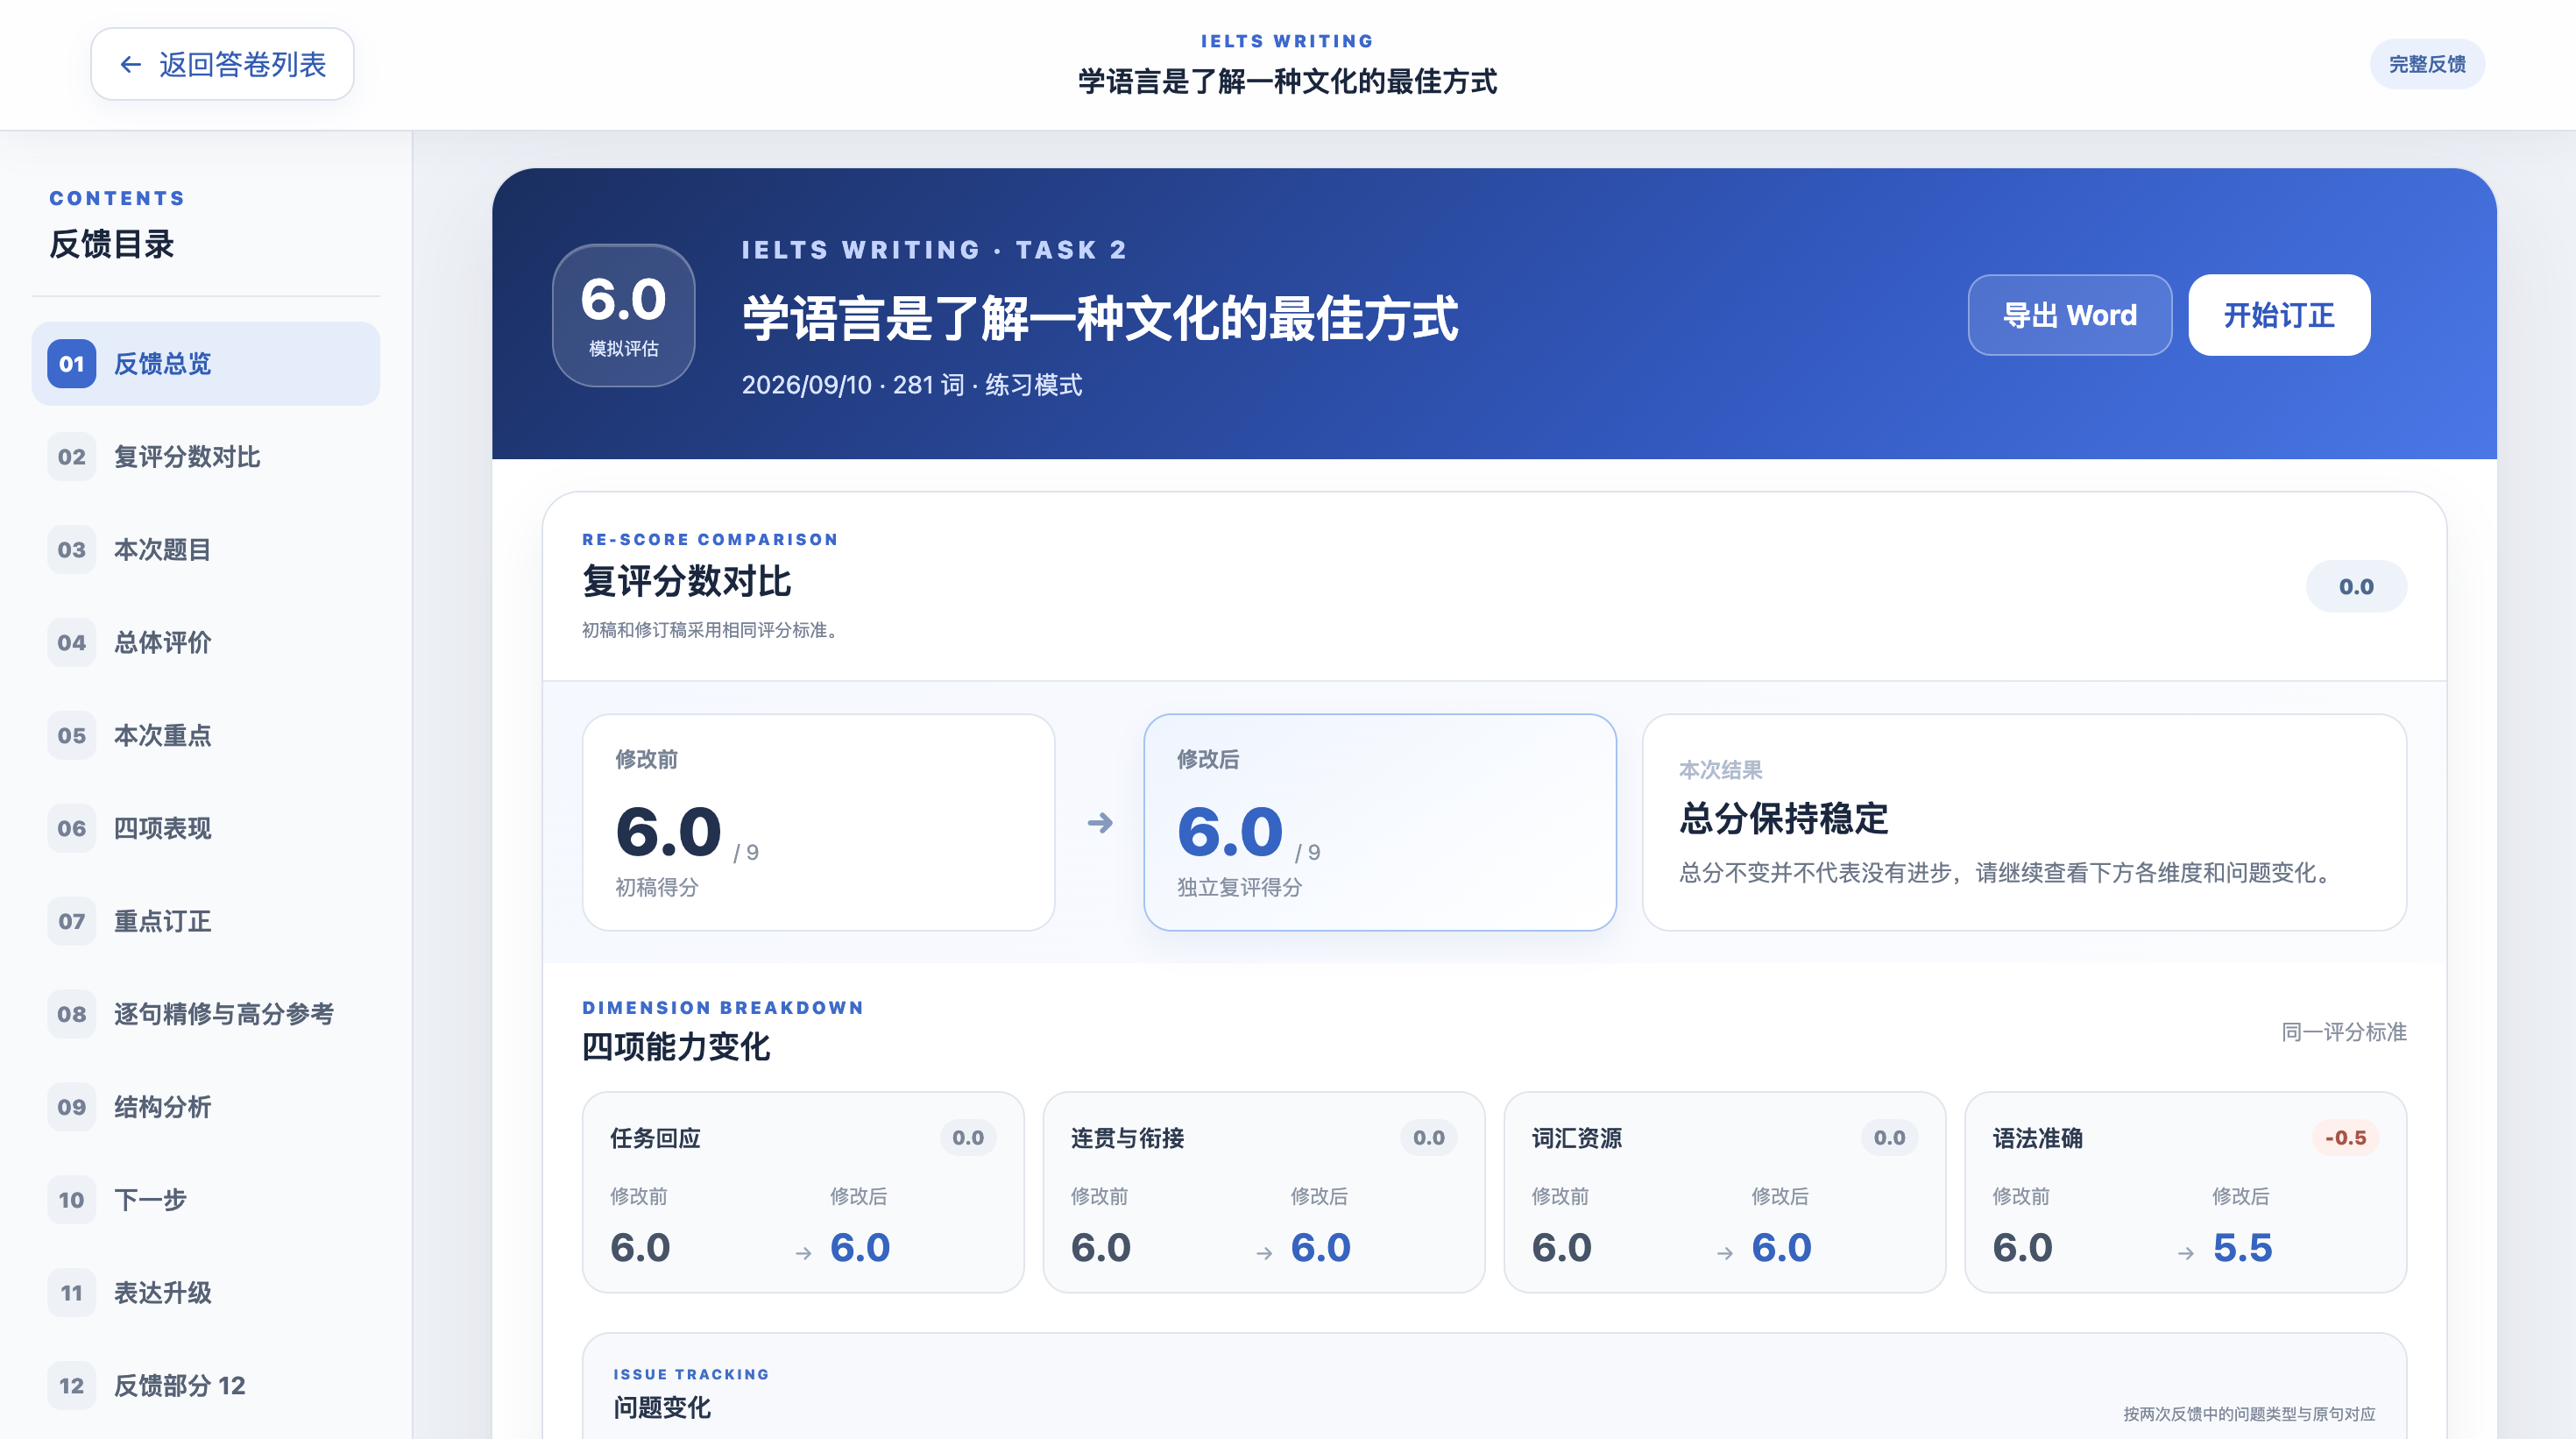Select 10 下一步 in contents

click(206, 1200)
